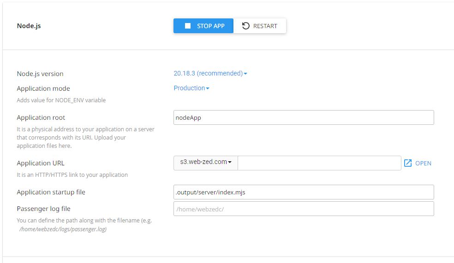Click the empty Application URL path field
Image resolution: width=454 pixels, height=263 pixels.
coord(319,163)
